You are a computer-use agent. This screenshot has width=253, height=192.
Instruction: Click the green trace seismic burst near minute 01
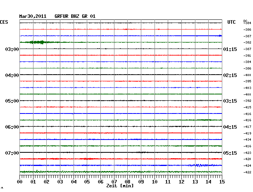(x=37, y=42)
